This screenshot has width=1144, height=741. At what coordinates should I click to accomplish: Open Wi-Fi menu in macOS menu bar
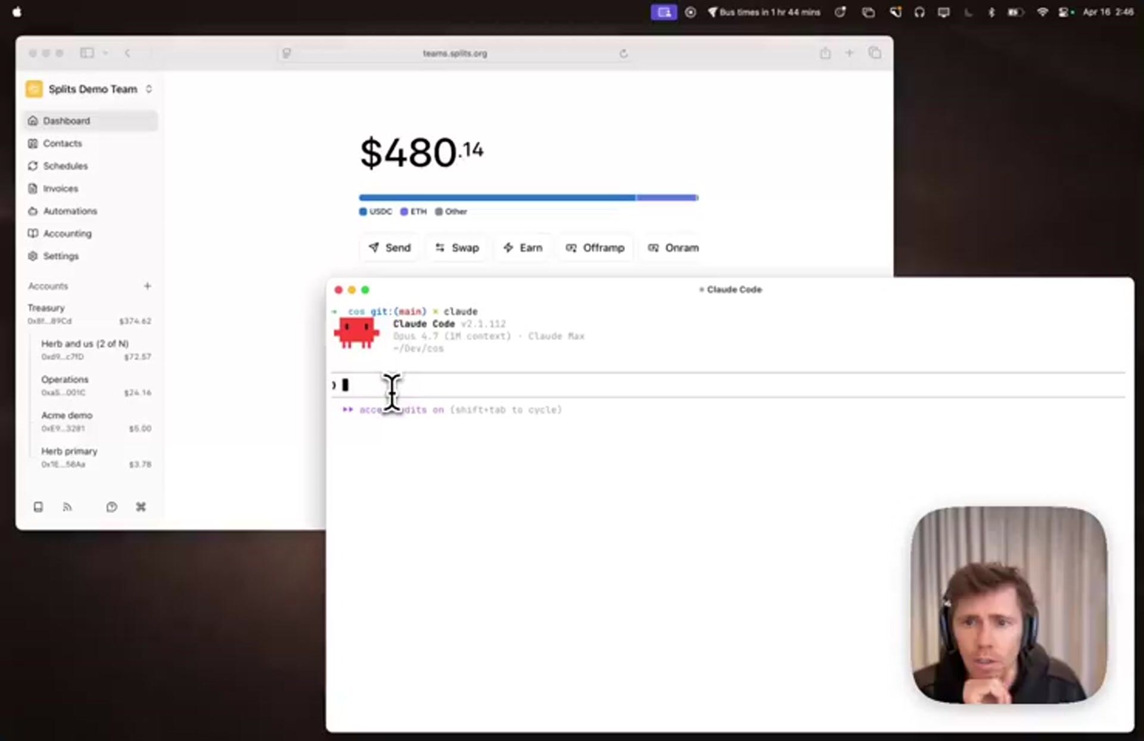click(1042, 12)
